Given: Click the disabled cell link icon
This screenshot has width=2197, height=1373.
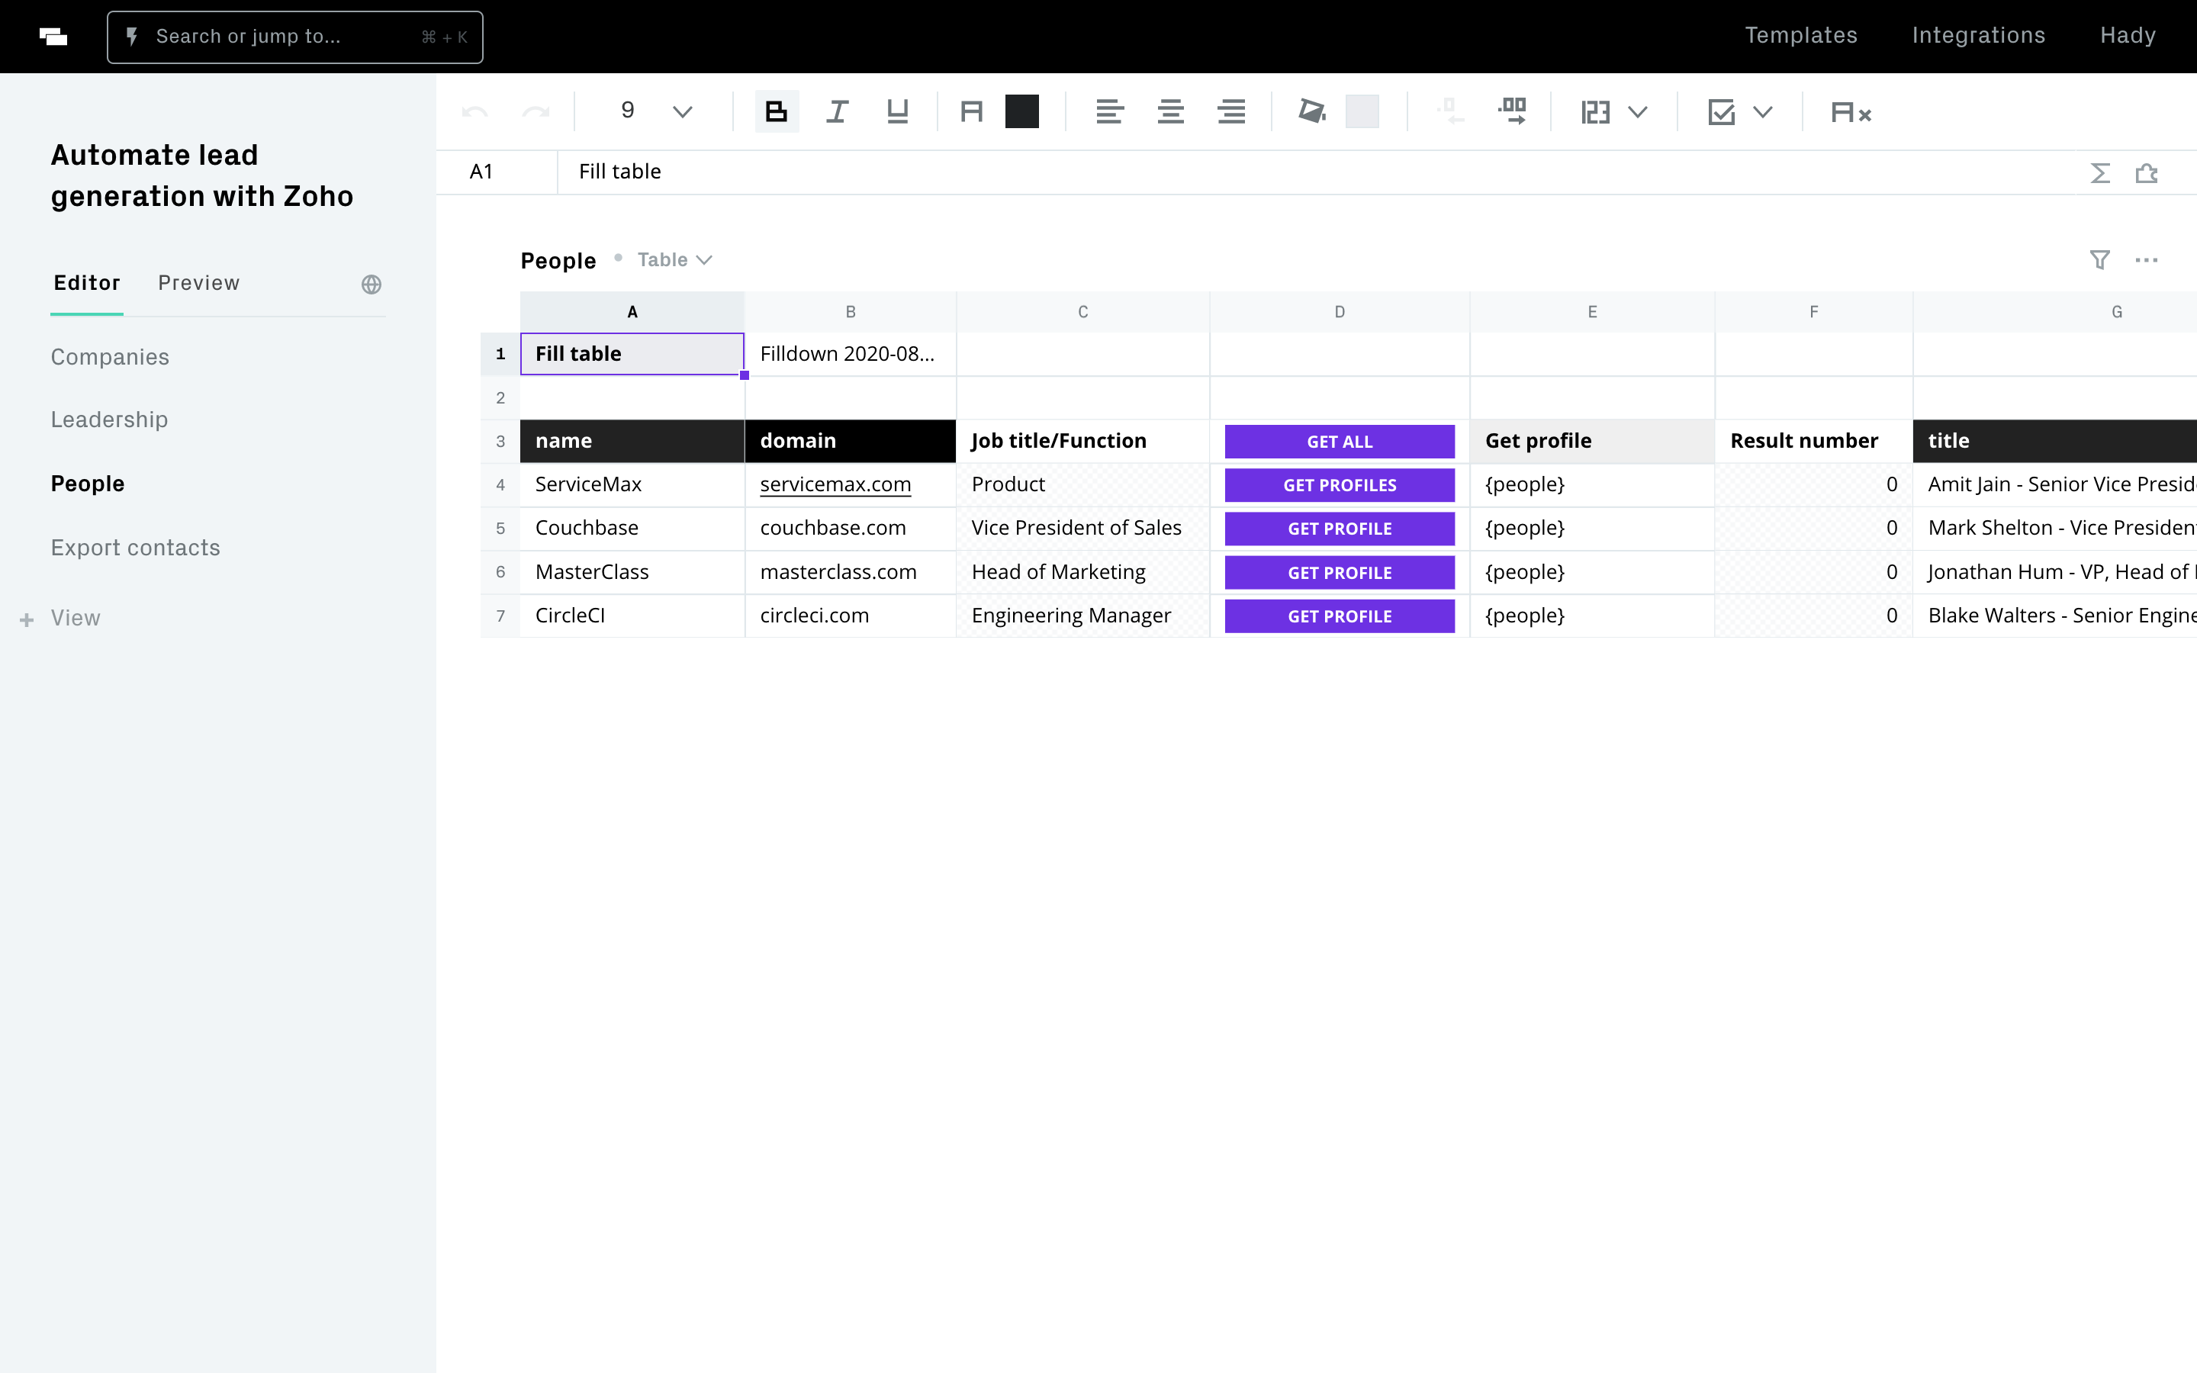Looking at the screenshot, I should [1450, 111].
